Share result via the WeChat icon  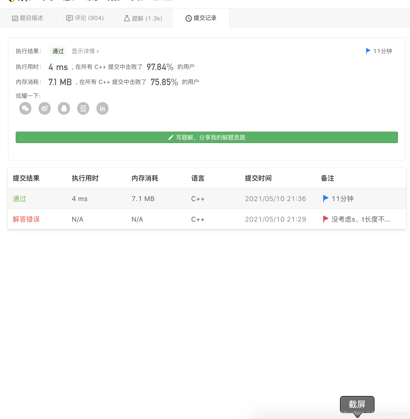click(x=25, y=108)
